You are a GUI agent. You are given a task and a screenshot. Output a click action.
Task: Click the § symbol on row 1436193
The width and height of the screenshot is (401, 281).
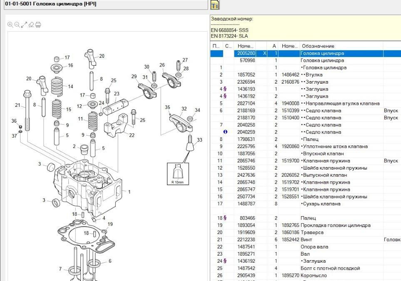click(225, 89)
